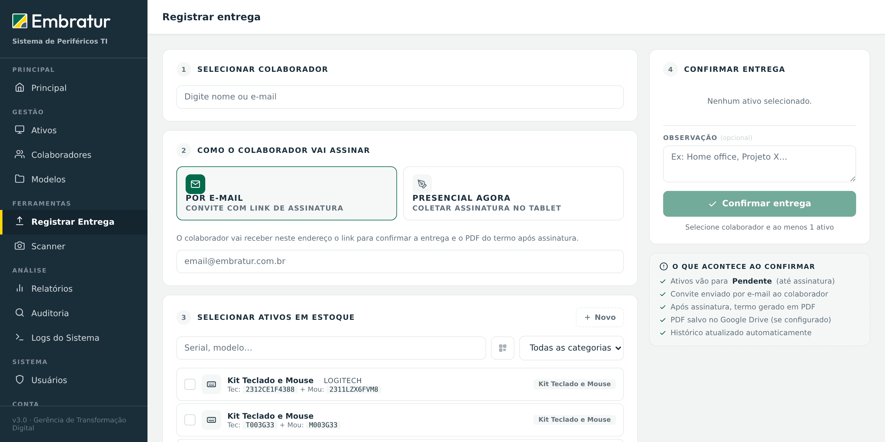This screenshot has height=442, width=885.
Task: Click the folder icon beside Modelos
Action: click(20, 179)
